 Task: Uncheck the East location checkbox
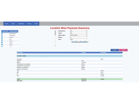(x=2, y=39)
